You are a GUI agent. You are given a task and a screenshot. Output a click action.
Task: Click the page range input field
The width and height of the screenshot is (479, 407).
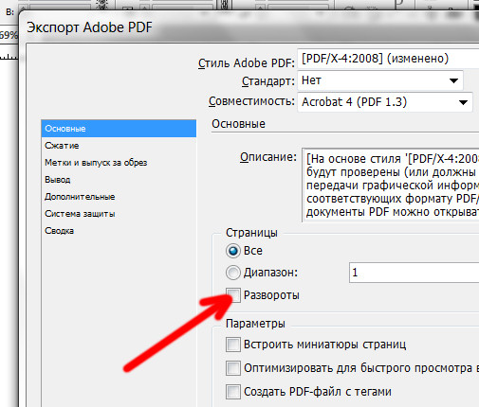(x=414, y=273)
